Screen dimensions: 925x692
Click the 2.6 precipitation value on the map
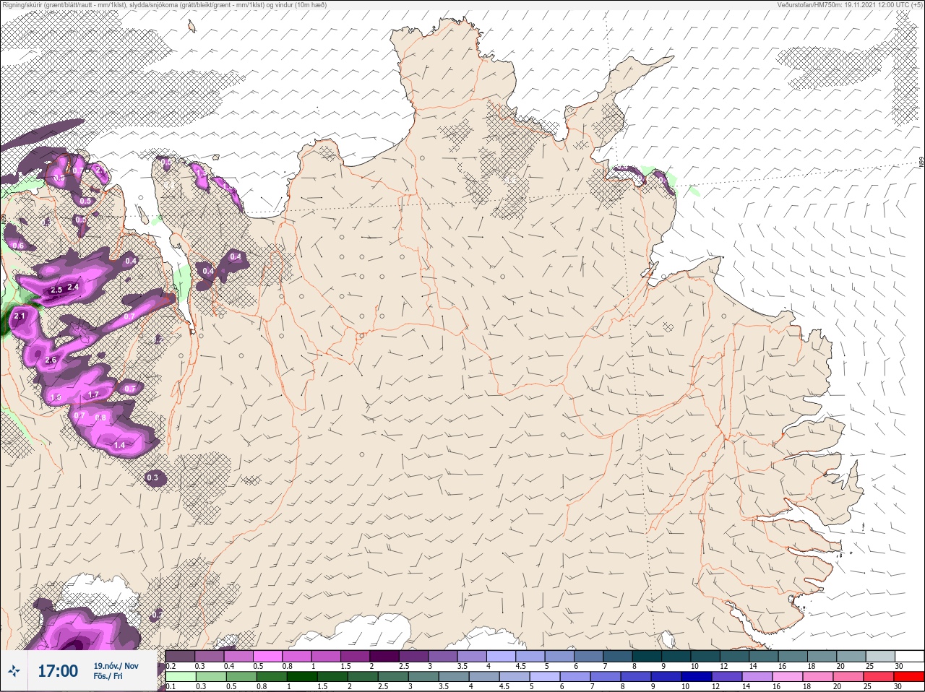coord(51,360)
